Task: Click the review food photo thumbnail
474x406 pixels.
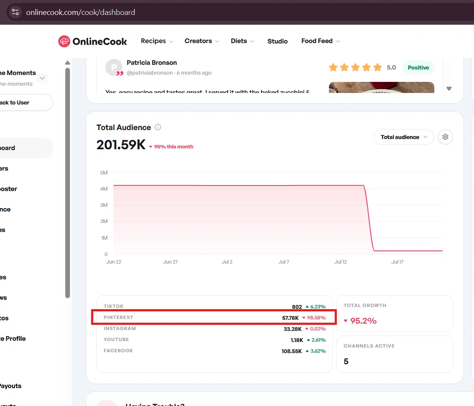Action: 381,87
